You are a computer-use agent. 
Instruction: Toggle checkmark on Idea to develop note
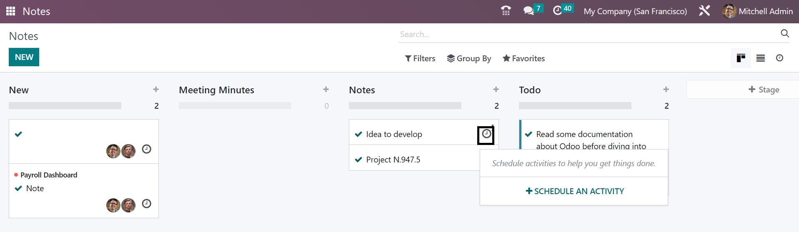point(358,134)
